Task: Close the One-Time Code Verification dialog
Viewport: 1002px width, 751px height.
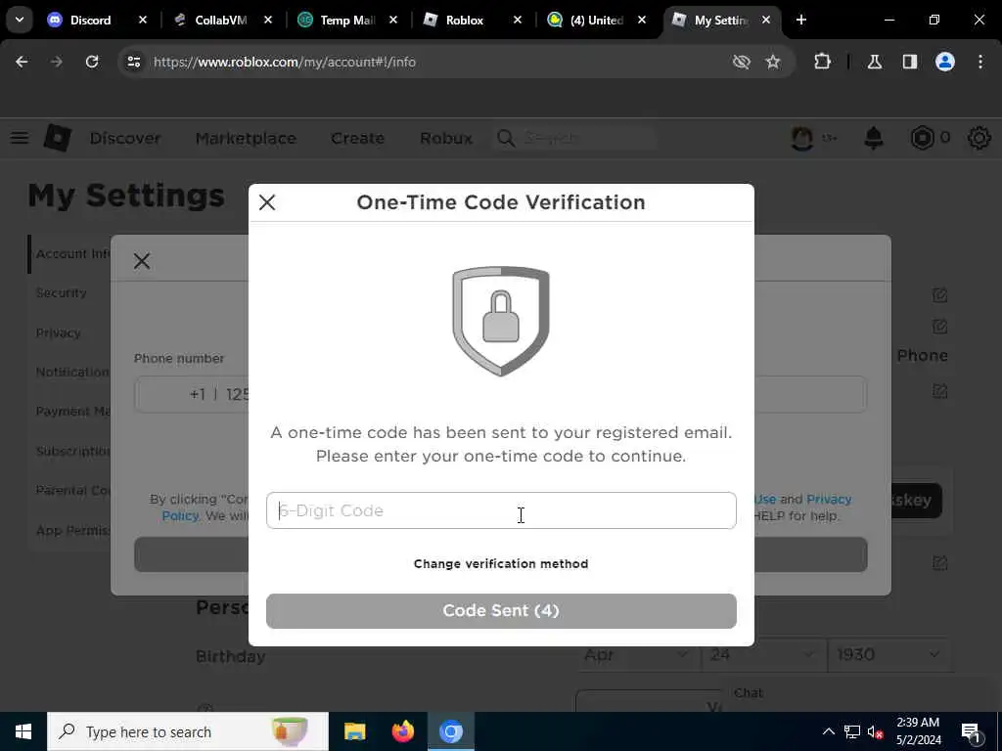Action: click(x=267, y=202)
